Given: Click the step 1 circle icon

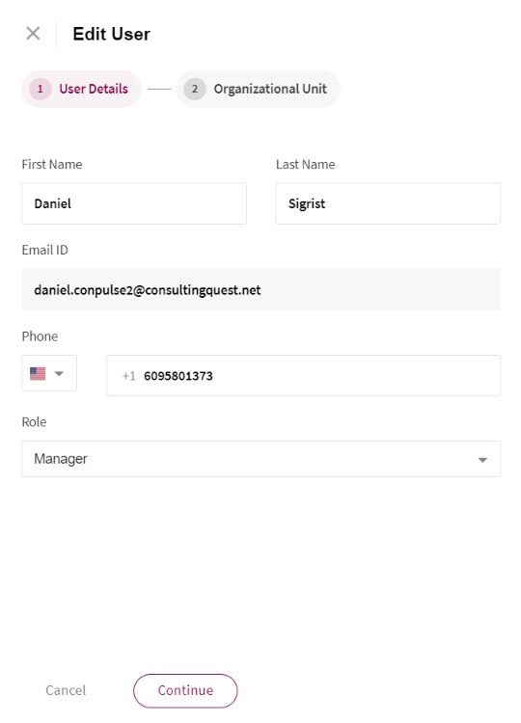Looking at the screenshot, I should (41, 89).
